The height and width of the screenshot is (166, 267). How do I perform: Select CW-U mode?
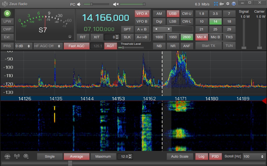coord(187,14)
